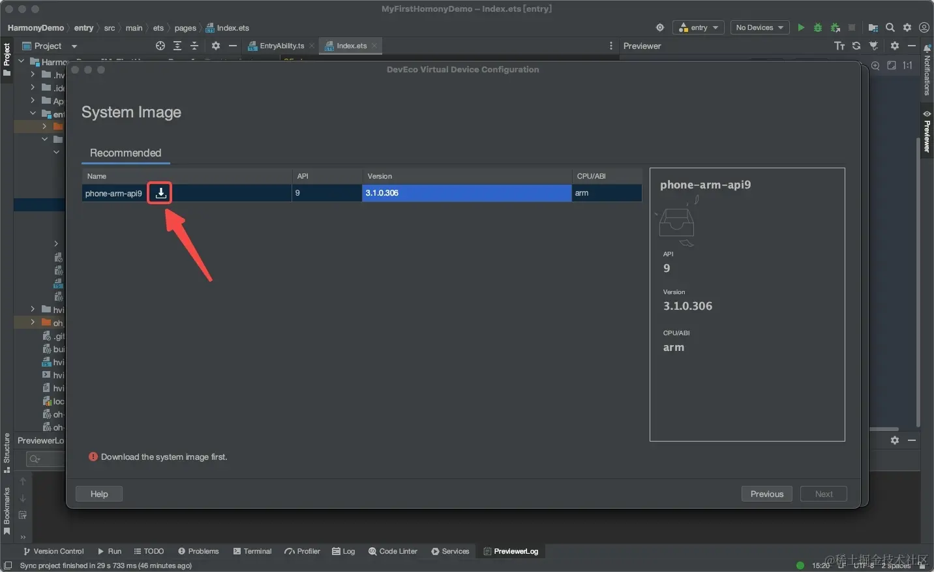Open the No Devices selector dropdown
Screen dimensions: 934x572
[x=759, y=27]
